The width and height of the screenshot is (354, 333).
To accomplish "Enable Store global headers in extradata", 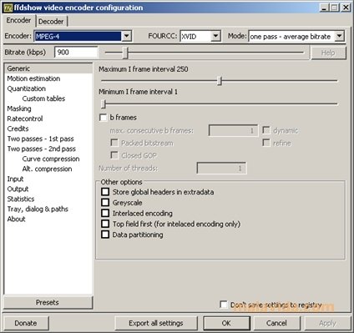I will [x=105, y=192].
